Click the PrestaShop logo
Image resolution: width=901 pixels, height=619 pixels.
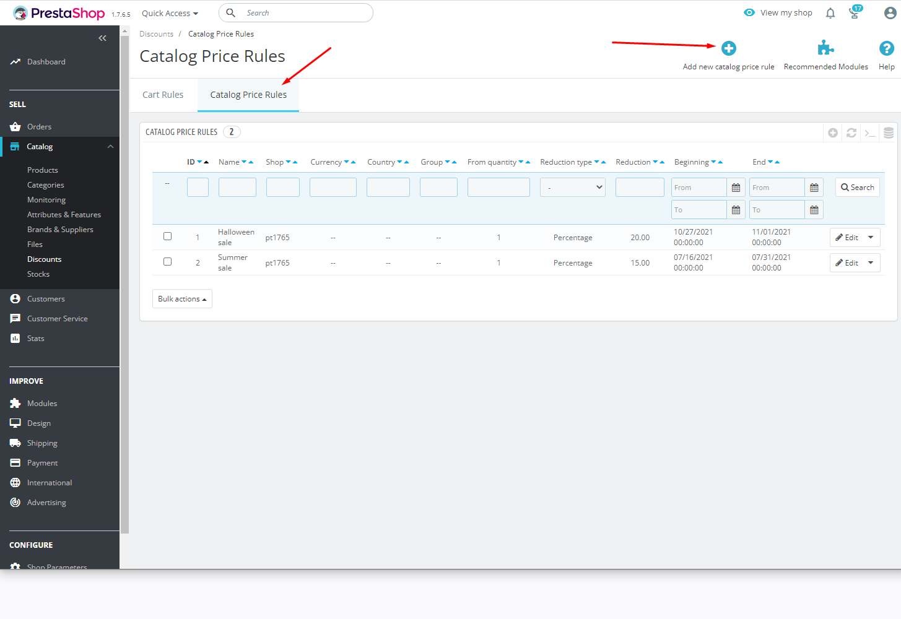tap(59, 13)
